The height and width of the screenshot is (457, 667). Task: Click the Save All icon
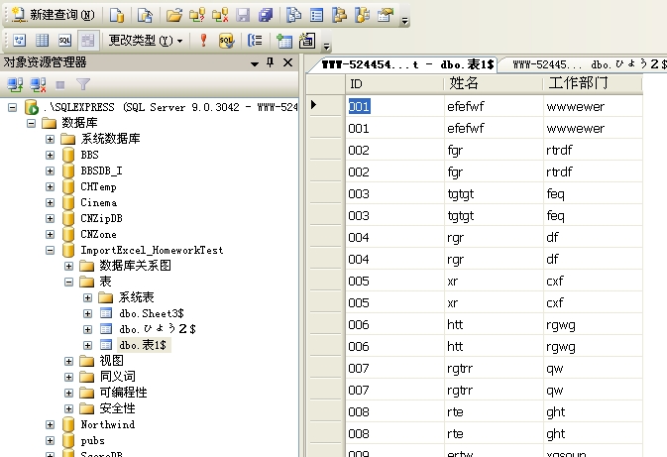pos(266,15)
